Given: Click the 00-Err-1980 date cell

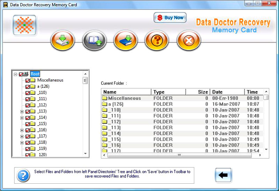Looking at the screenshot, I should click(x=225, y=98).
